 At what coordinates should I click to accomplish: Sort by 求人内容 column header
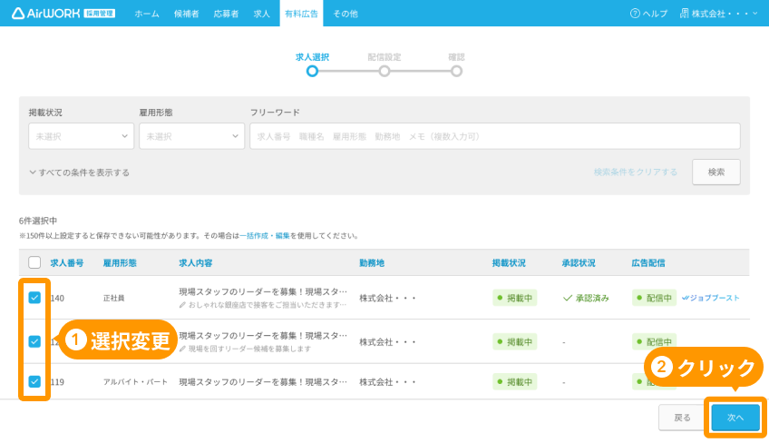196,262
